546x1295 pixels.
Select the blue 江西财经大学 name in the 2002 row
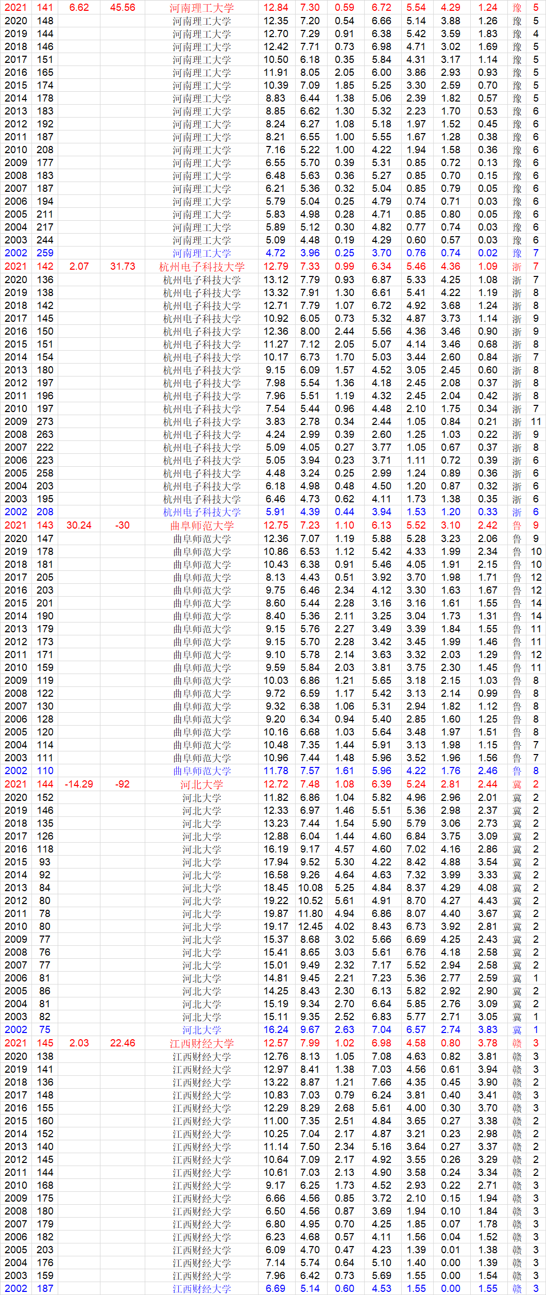point(201,1289)
